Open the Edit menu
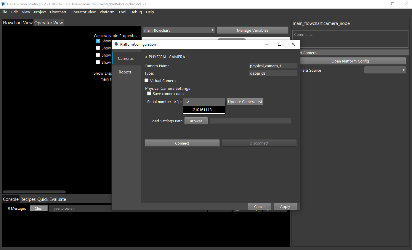The height and width of the screenshot is (250, 412). 15,12
